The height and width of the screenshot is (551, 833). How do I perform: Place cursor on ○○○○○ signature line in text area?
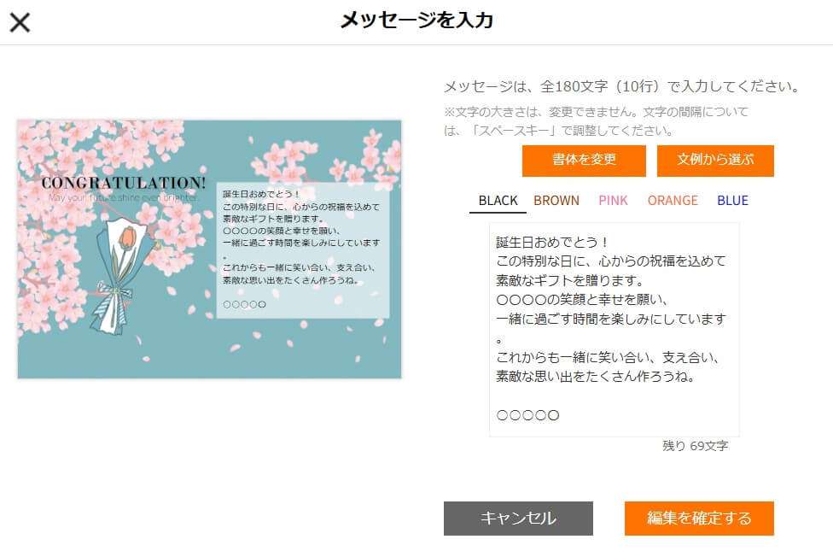click(x=527, y=415)
